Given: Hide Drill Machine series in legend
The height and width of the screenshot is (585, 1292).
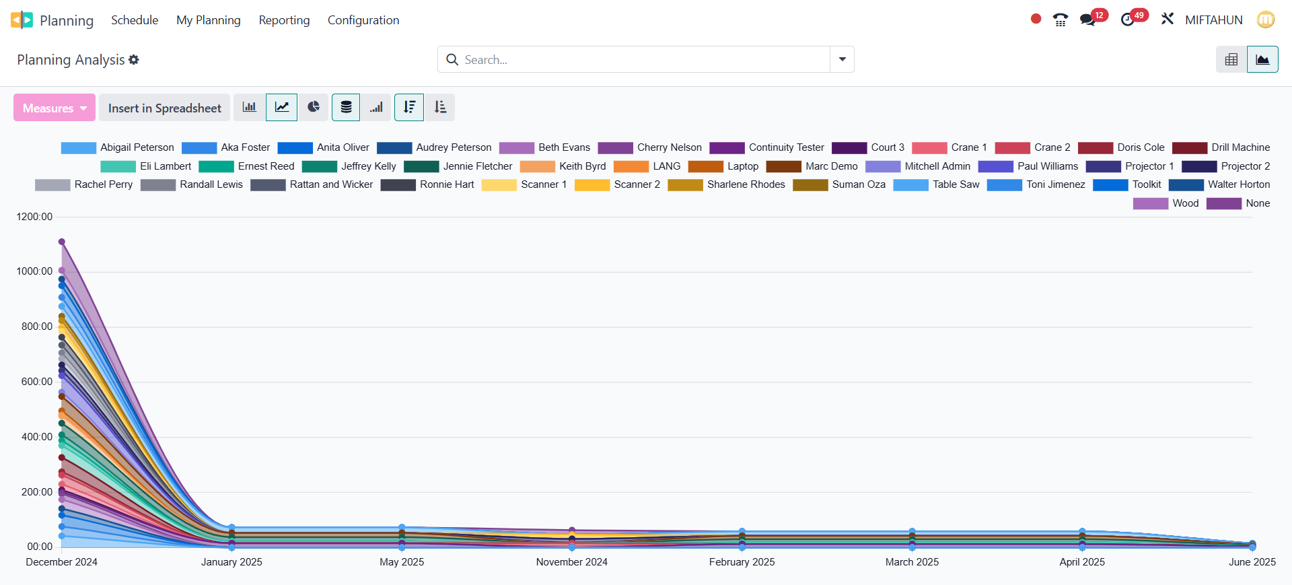Looking at the screenshot, I should click(1221, 147).
